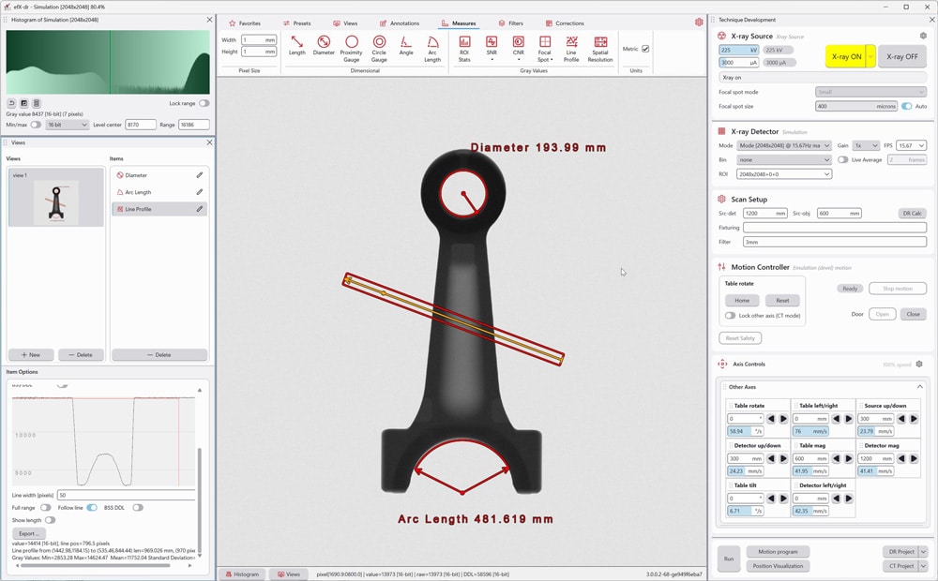Image resolution: width=938 pixels, height=581 pixels.
Task: Uncheck the Metric units checkbox
Action: [x=645, y=49]
